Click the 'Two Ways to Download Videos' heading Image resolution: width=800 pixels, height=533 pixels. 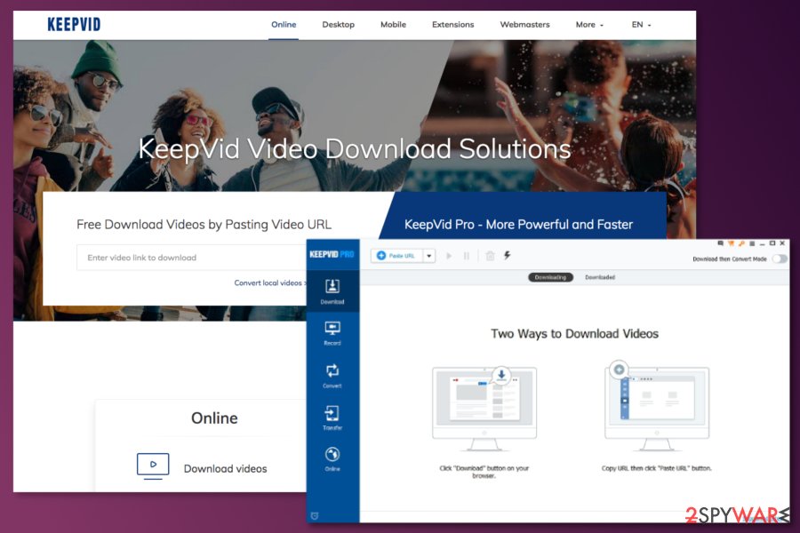574,334
